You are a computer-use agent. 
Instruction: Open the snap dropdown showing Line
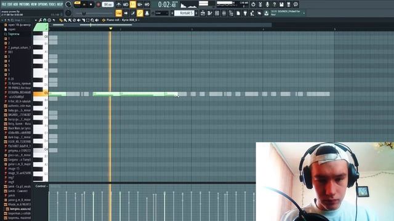[161, 13]
